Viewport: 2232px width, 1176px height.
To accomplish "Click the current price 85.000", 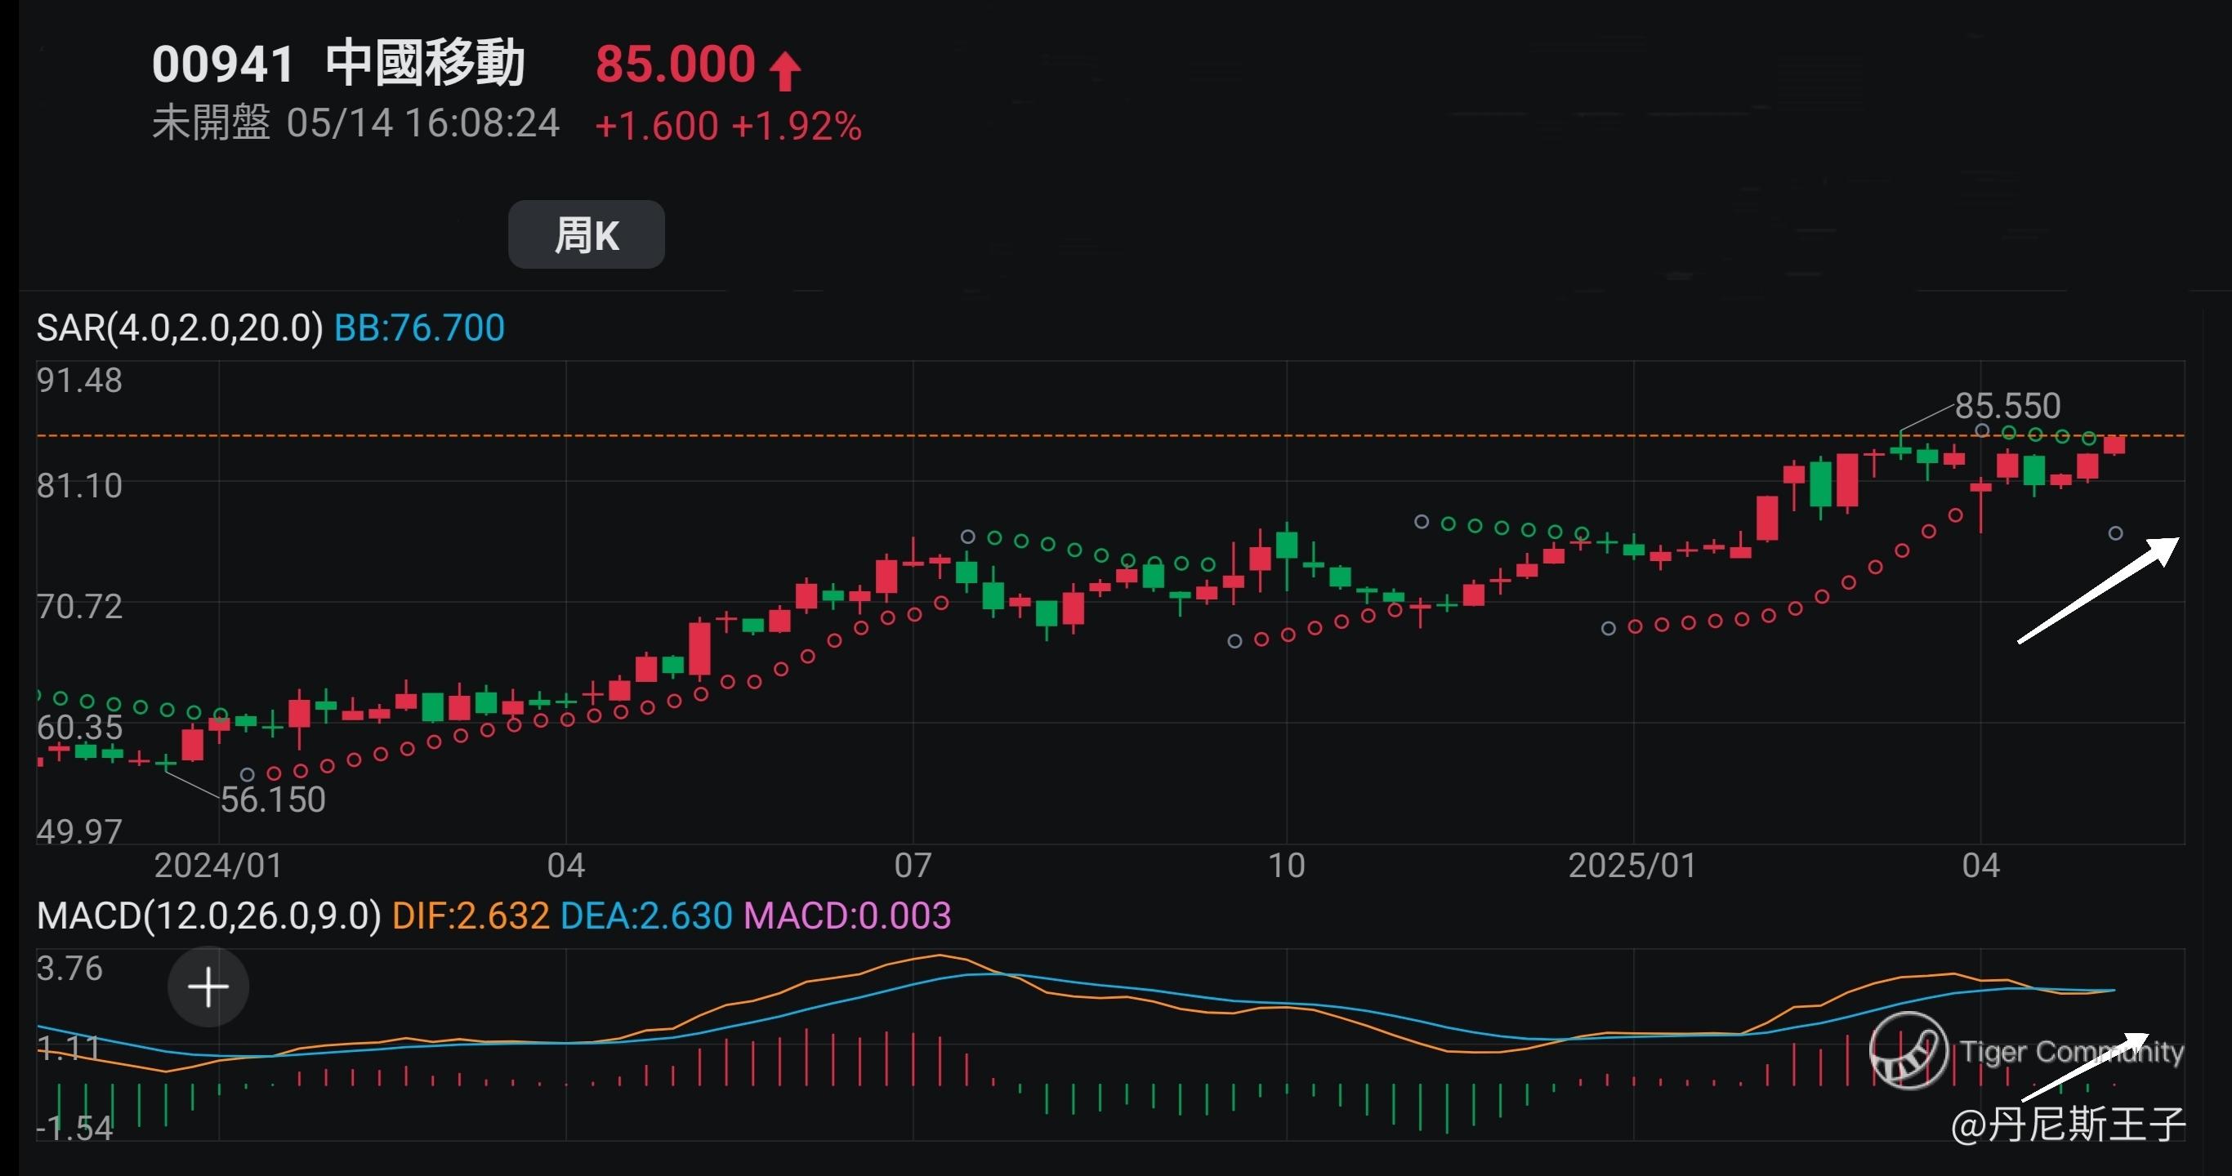I will [675, 65].
